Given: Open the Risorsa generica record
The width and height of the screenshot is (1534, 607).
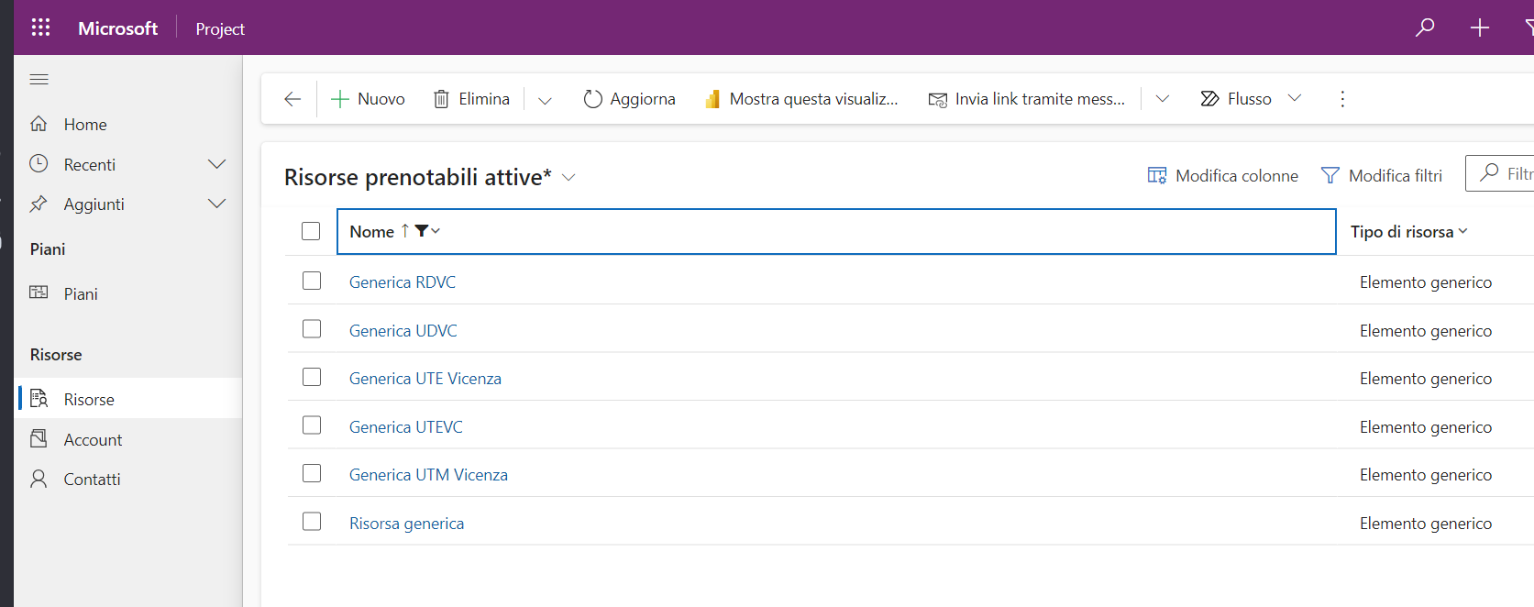Looking at the screenshot, I should 406,524.
